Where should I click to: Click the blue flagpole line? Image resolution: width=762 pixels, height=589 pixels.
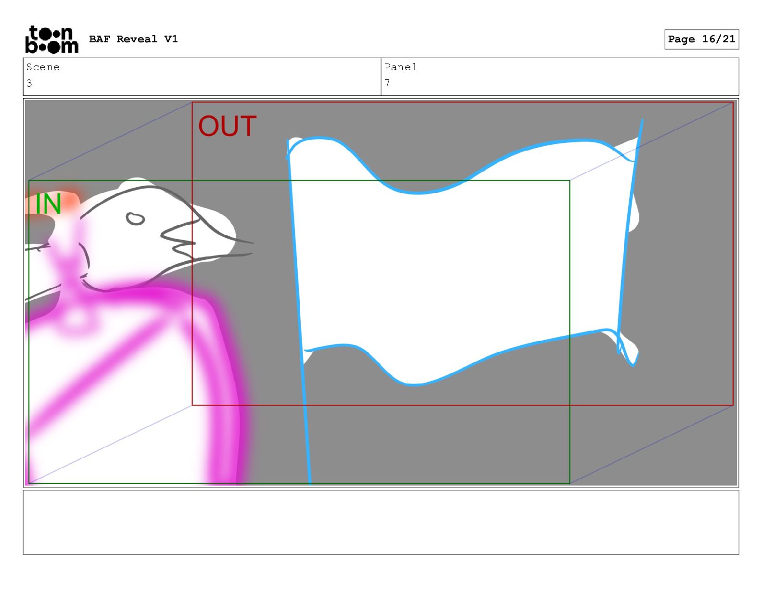click(299, 313)
